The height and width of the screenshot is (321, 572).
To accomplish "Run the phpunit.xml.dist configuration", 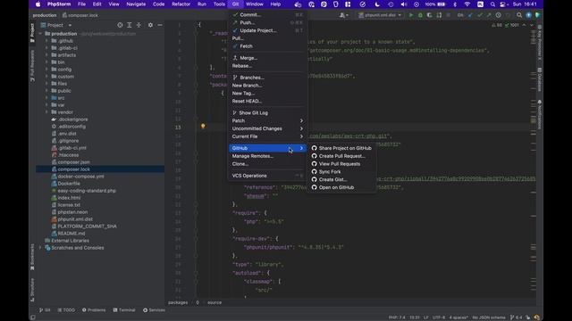I will (411, 15).
